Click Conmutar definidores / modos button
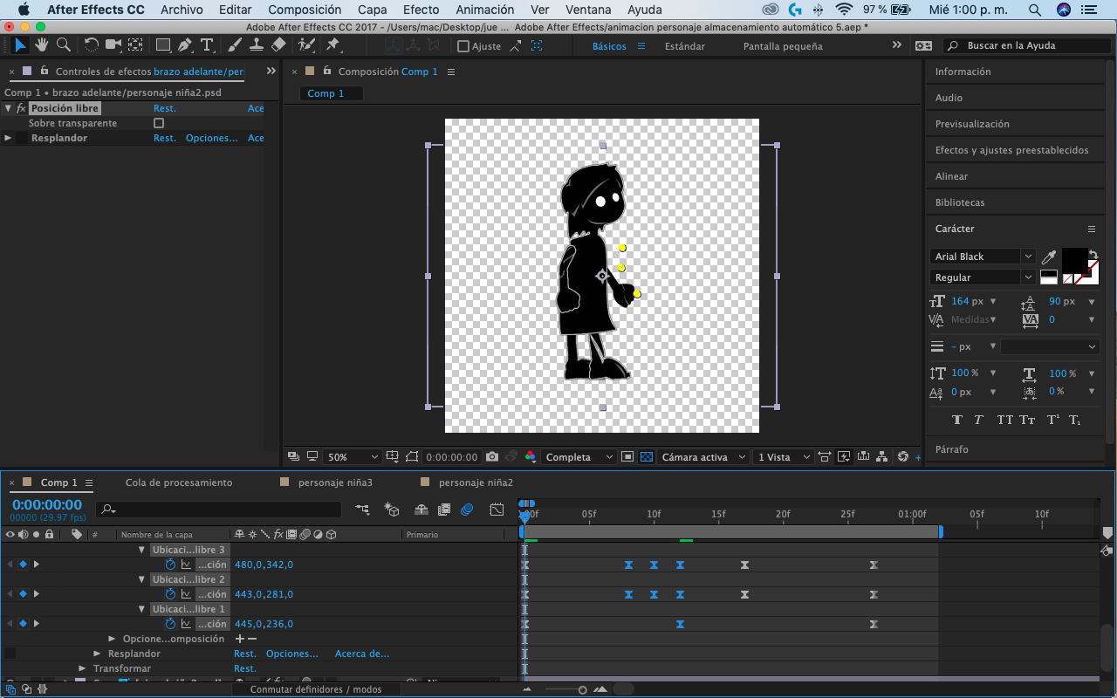 tap(316, 689)
